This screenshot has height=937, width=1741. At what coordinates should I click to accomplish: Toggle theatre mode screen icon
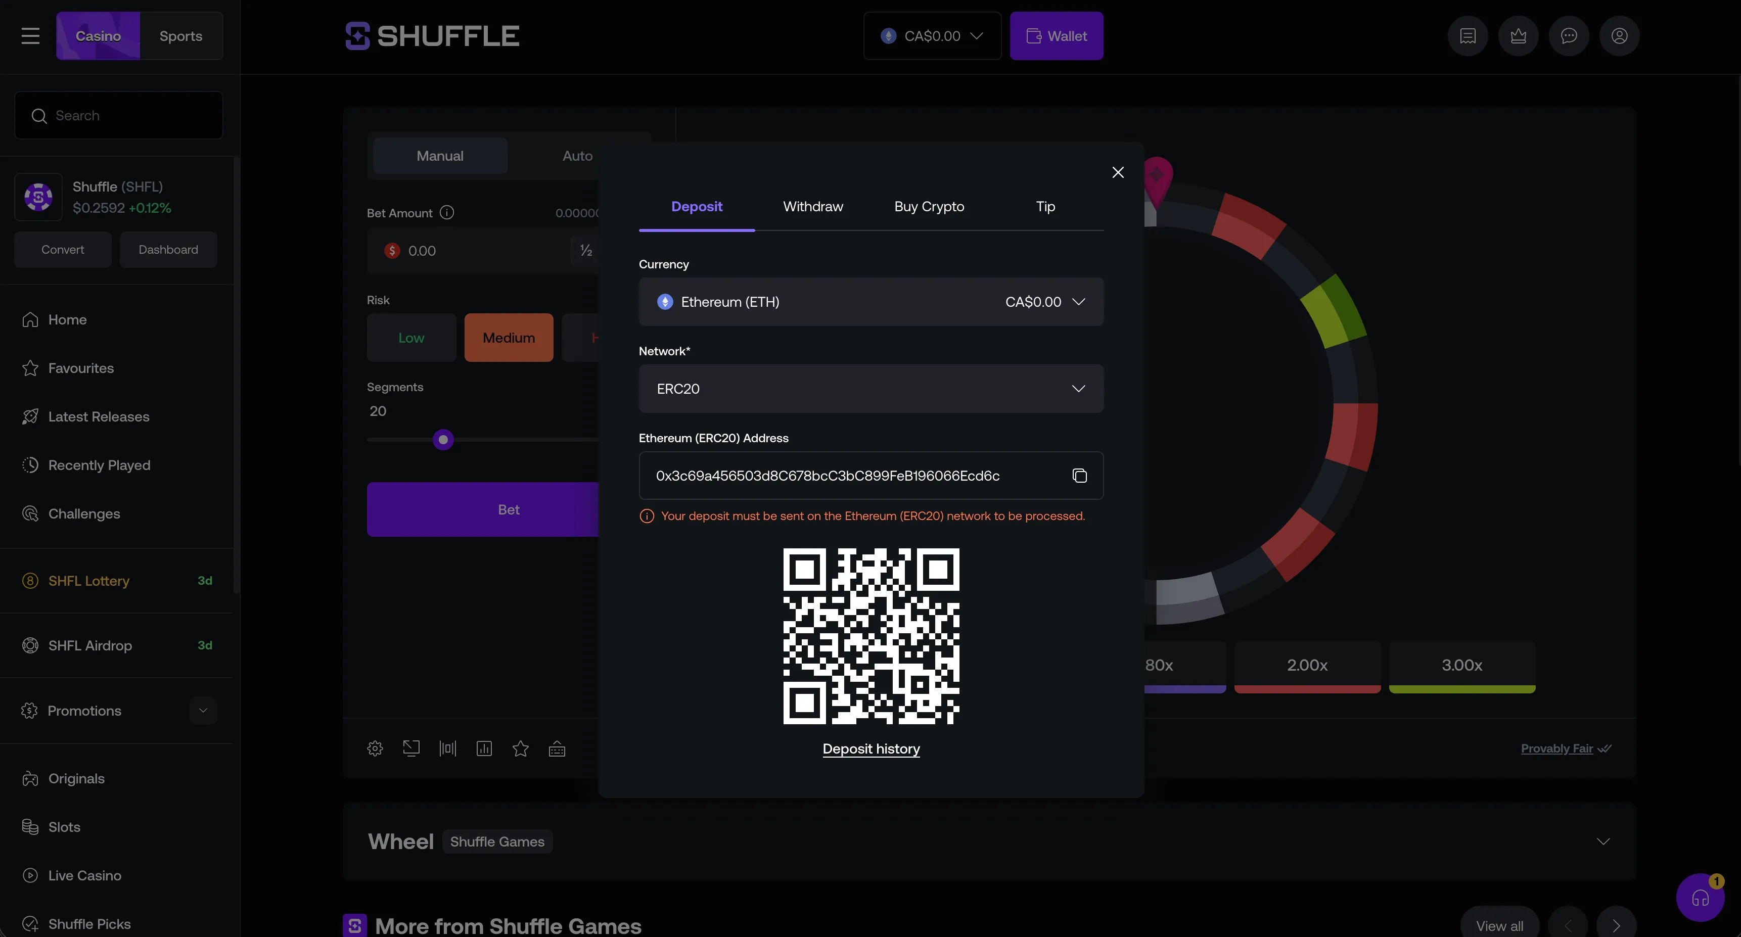point(411,748)
